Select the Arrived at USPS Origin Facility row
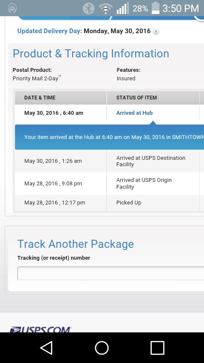Image resolution: width=204 pixels, height=363 pixels. pyautogui.click(x=109, y=183)
